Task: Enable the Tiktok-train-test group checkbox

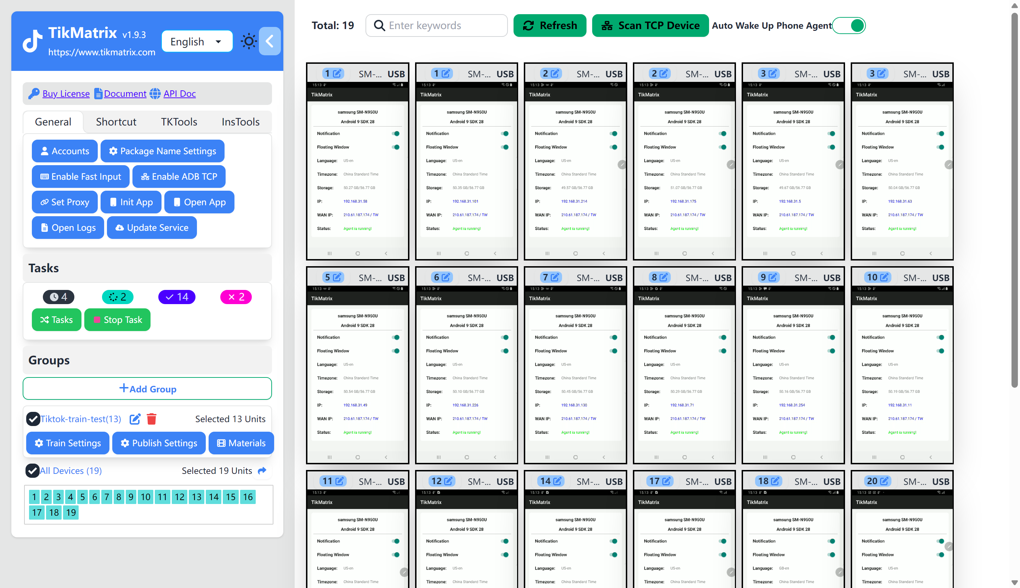Action: tap(32, 418)
